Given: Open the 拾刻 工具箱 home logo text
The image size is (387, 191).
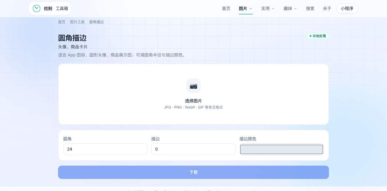Looking at the screenshot, I should tap(56, 8).
